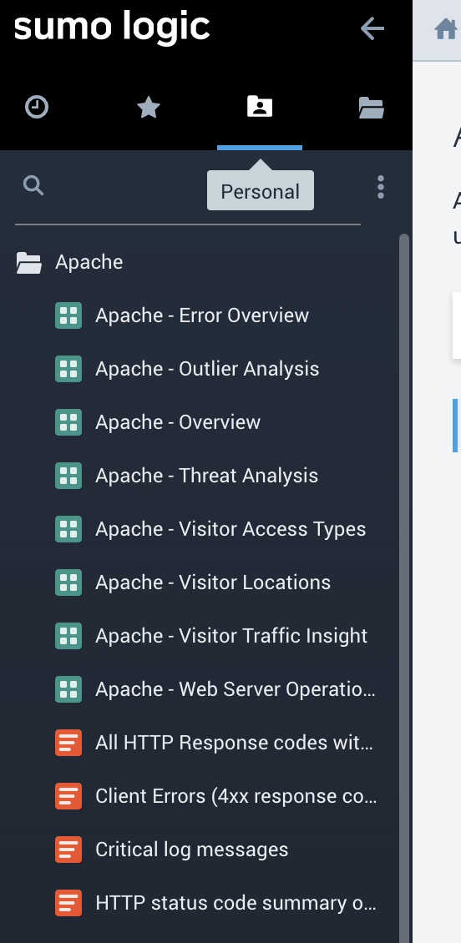Click dashboard icon for Visitor Traffic Insight
This screenshot has height=943, width=461.
pyautogui.click(x=68, y=636)
